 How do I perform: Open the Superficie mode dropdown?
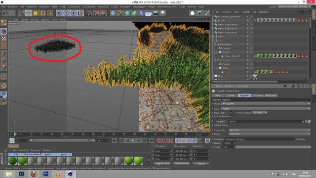pyautogui.click(x=269, y=134)
